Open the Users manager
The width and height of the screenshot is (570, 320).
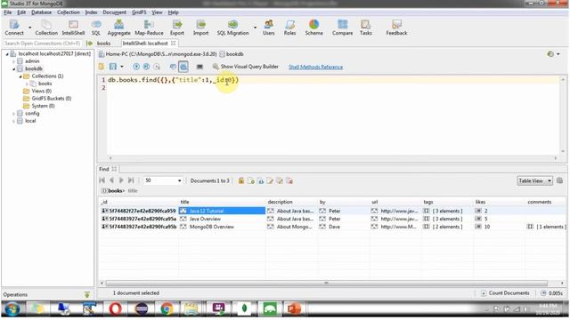[x=269, y=28]
